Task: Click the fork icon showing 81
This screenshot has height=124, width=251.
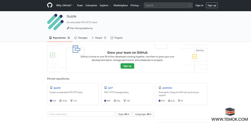Action: pyautogui.click(x=179, y=101)
